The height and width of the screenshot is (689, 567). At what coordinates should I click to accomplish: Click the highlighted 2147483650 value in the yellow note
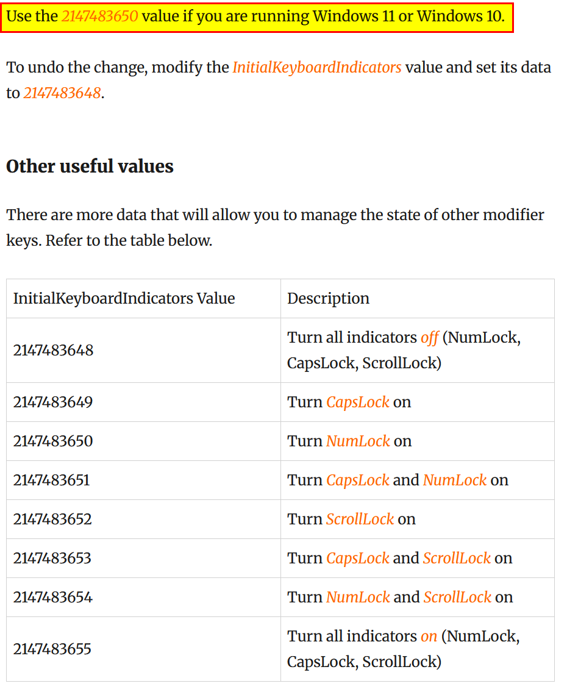coord(100,16)
